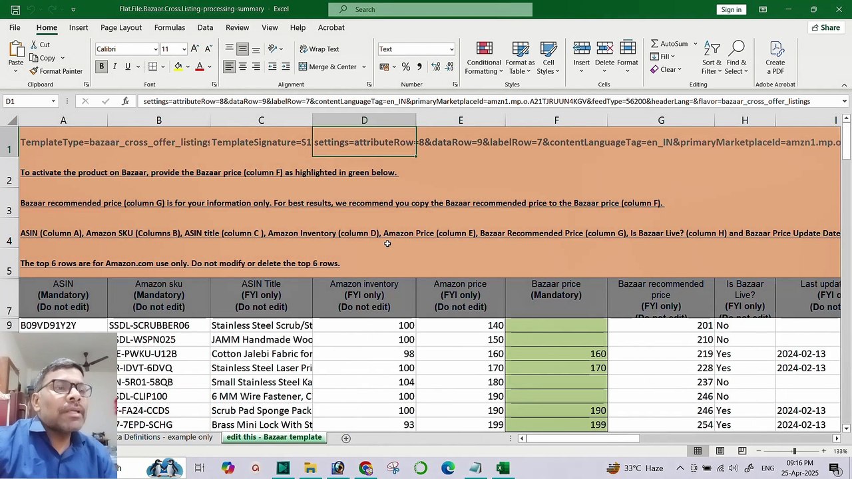
Task: Toggle Bold formatting
Action: pyautogui.click(x=101, y=67)
